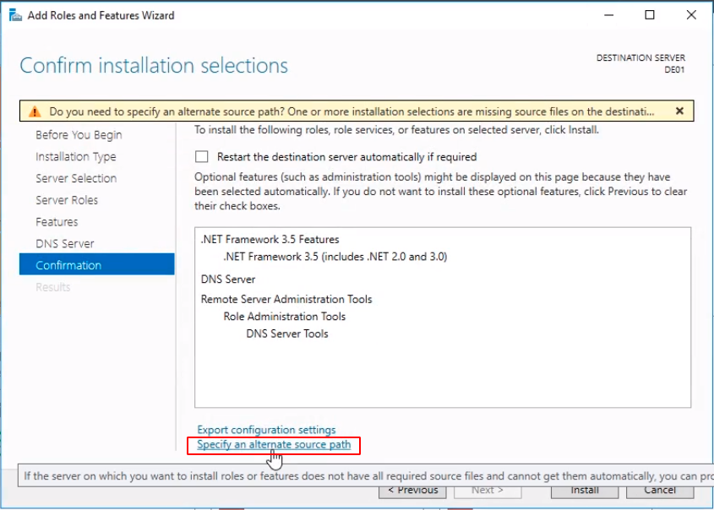The image size is (714, 510).
Task: Open the DNS Server step in the sidebar
Action: pyautogui.click(x=65, y=244)
